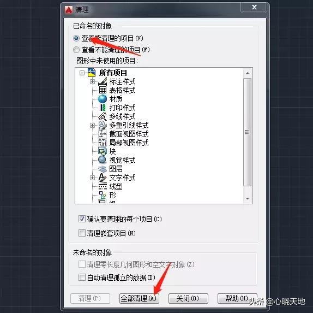Viewport: 313px width, 313px height.
Task: Click the tree list scroll down arrow
Action: point(248,199)
